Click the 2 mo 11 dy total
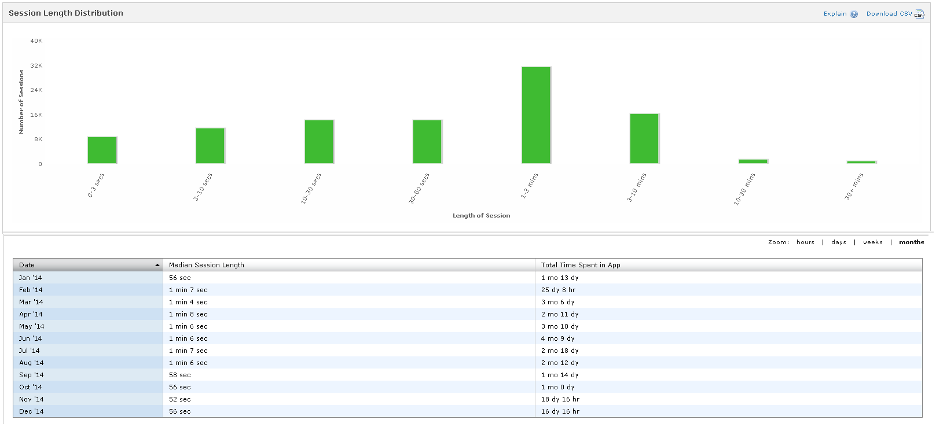Screen dimensions: 936x431 [560, 314]
